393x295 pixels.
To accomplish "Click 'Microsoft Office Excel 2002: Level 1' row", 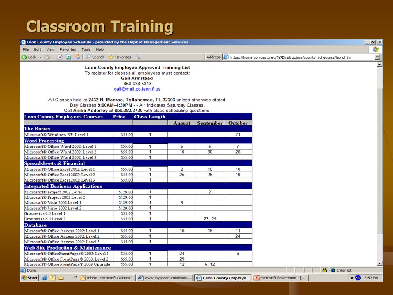I will click(138, 169).
